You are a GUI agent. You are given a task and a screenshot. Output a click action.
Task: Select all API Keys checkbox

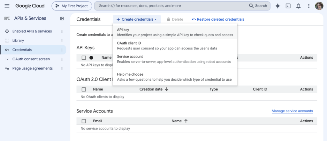point(84,58)
